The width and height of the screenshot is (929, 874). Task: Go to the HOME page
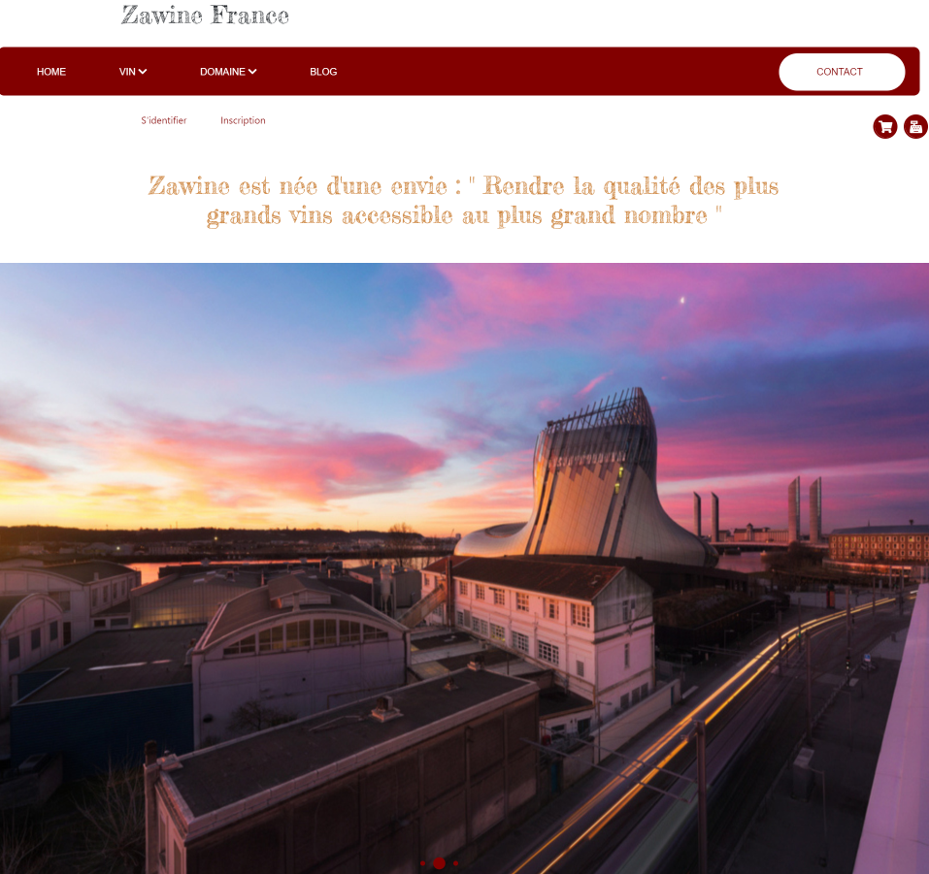[51, 72]
